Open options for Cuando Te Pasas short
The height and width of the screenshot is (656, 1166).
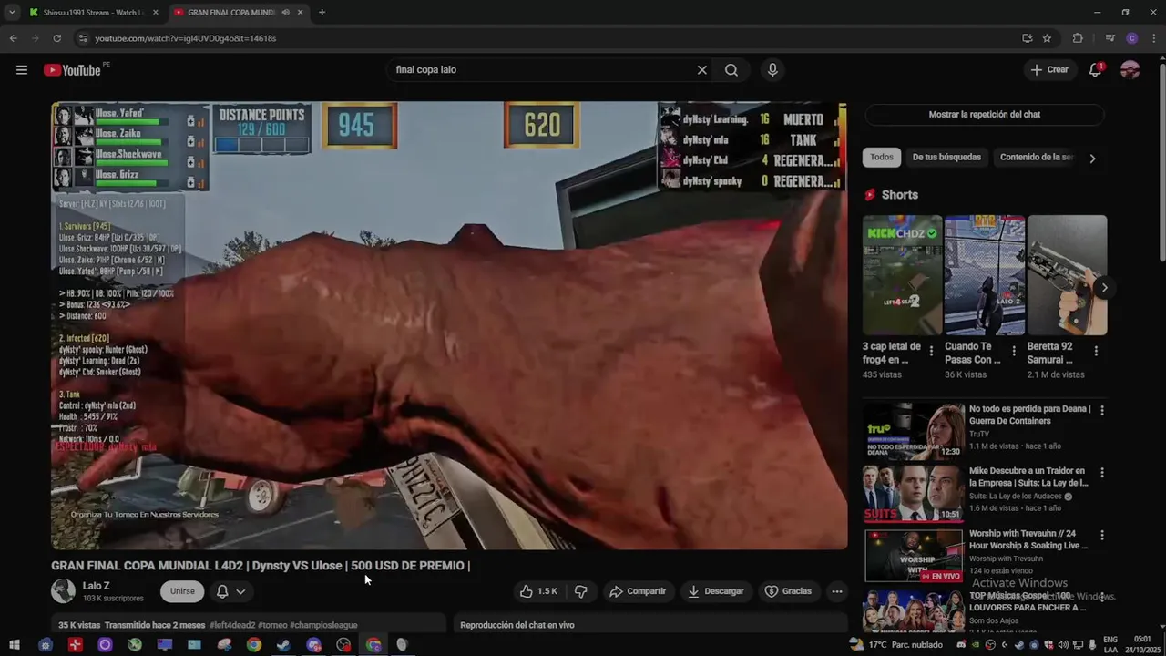(1013, 351)
